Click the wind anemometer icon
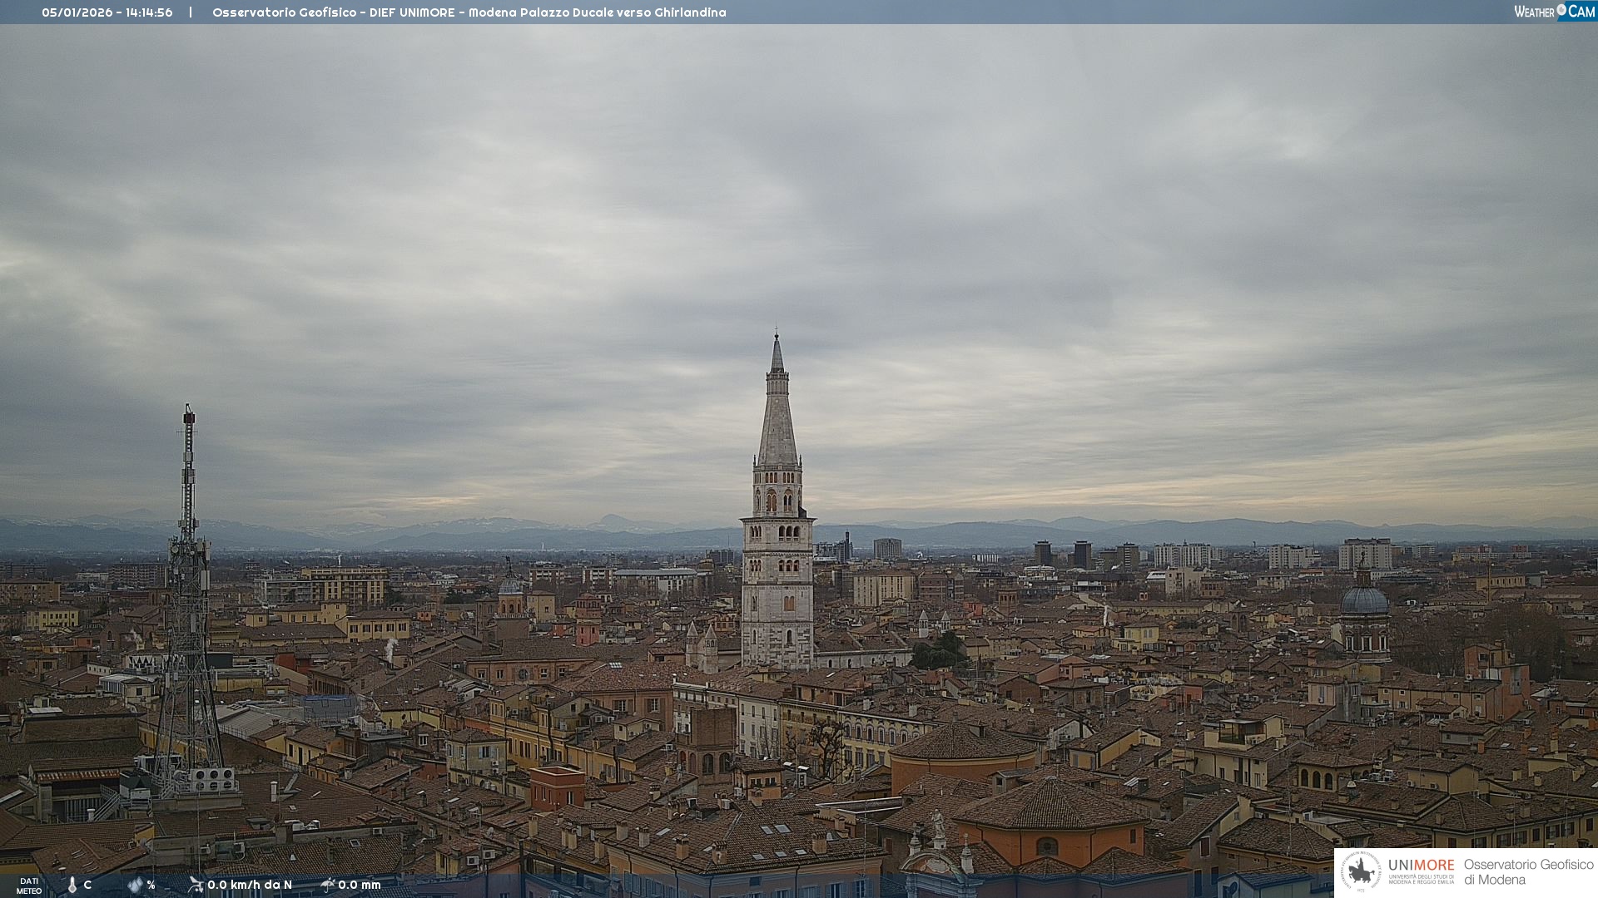The image size is (1598, 898). point(196,885)
